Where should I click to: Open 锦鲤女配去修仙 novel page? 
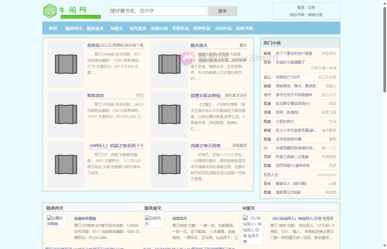pos(205,95)
